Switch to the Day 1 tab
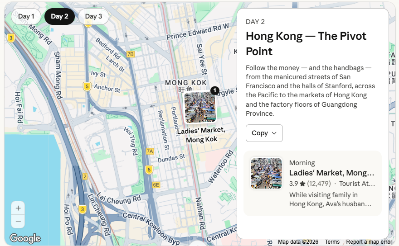The width and height of the screenshot is (399, 246). pos(26,16)
